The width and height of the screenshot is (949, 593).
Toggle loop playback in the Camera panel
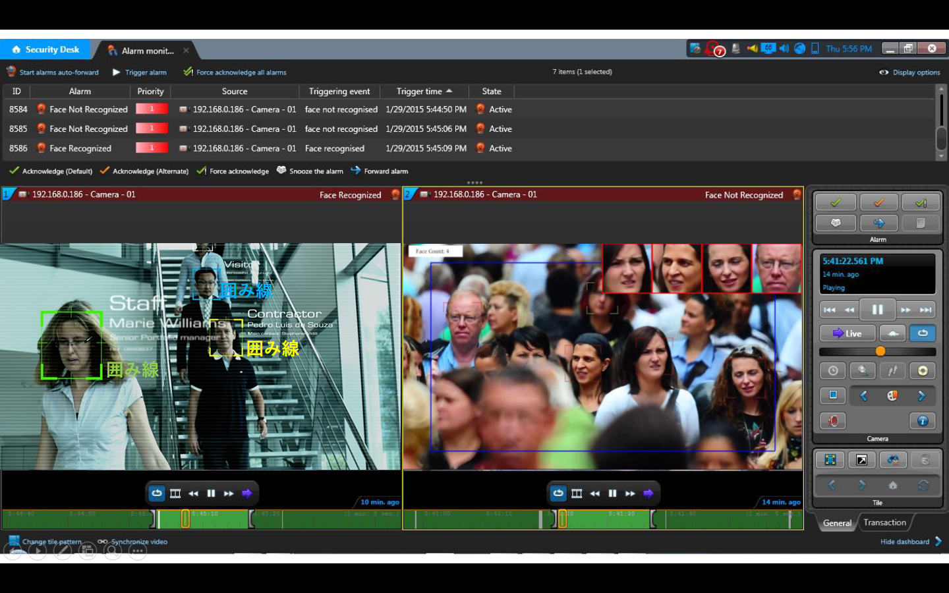[922, 333]
